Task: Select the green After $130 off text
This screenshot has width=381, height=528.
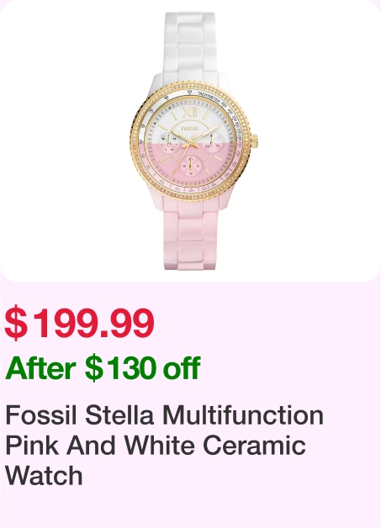Action: coord(103,368)
